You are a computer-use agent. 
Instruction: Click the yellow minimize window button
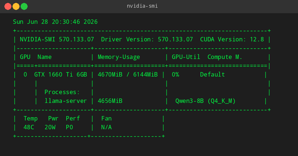[x=16, y=7]
